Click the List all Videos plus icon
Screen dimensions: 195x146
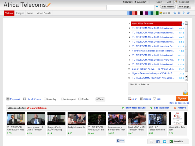24,99
